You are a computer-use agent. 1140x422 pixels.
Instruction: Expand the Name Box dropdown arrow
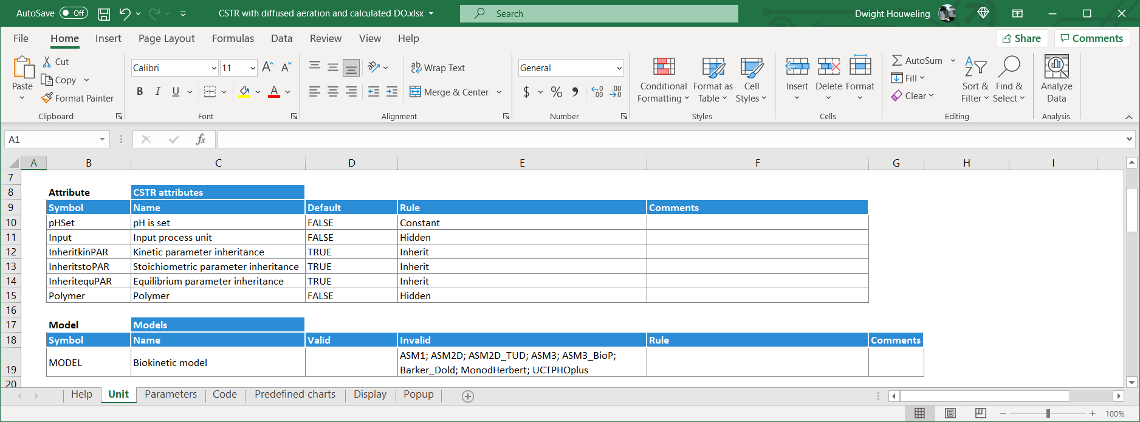tap(102, 139)
